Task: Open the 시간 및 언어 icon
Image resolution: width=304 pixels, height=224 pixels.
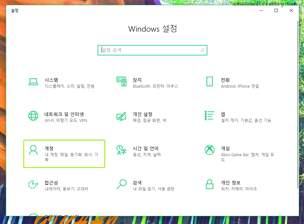Action: pyautogui.click(x=121, y=150)
